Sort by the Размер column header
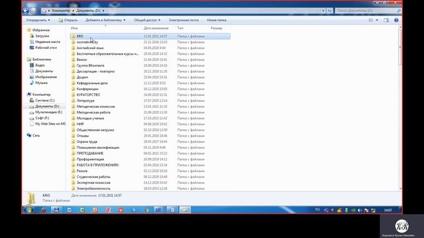The width and height of the screenshot is (424, 238). click(x=217, y=28)
